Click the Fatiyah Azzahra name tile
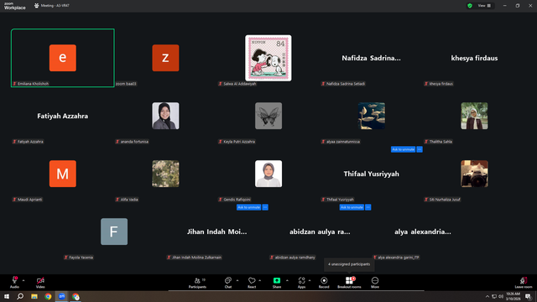Screen dimensions: 537x302 63,116
